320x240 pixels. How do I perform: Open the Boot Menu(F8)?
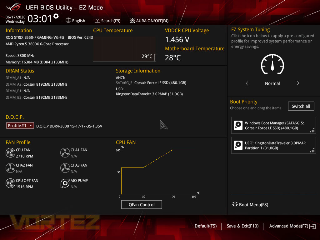(250, 204)
